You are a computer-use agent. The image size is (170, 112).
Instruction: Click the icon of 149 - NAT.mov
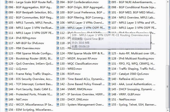coord(6,100)
